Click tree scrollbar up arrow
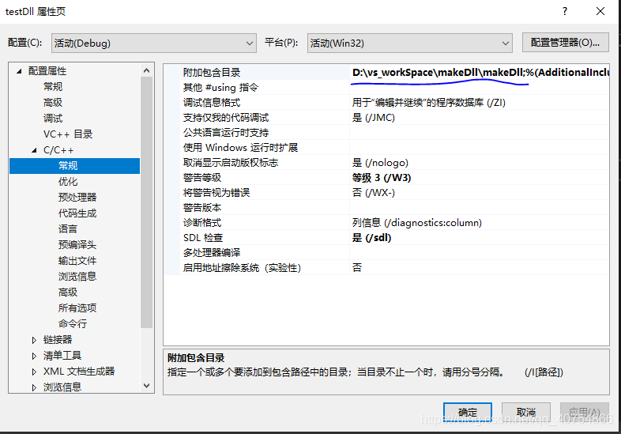Viewport: 621px width, 434px height. point(146,70)
